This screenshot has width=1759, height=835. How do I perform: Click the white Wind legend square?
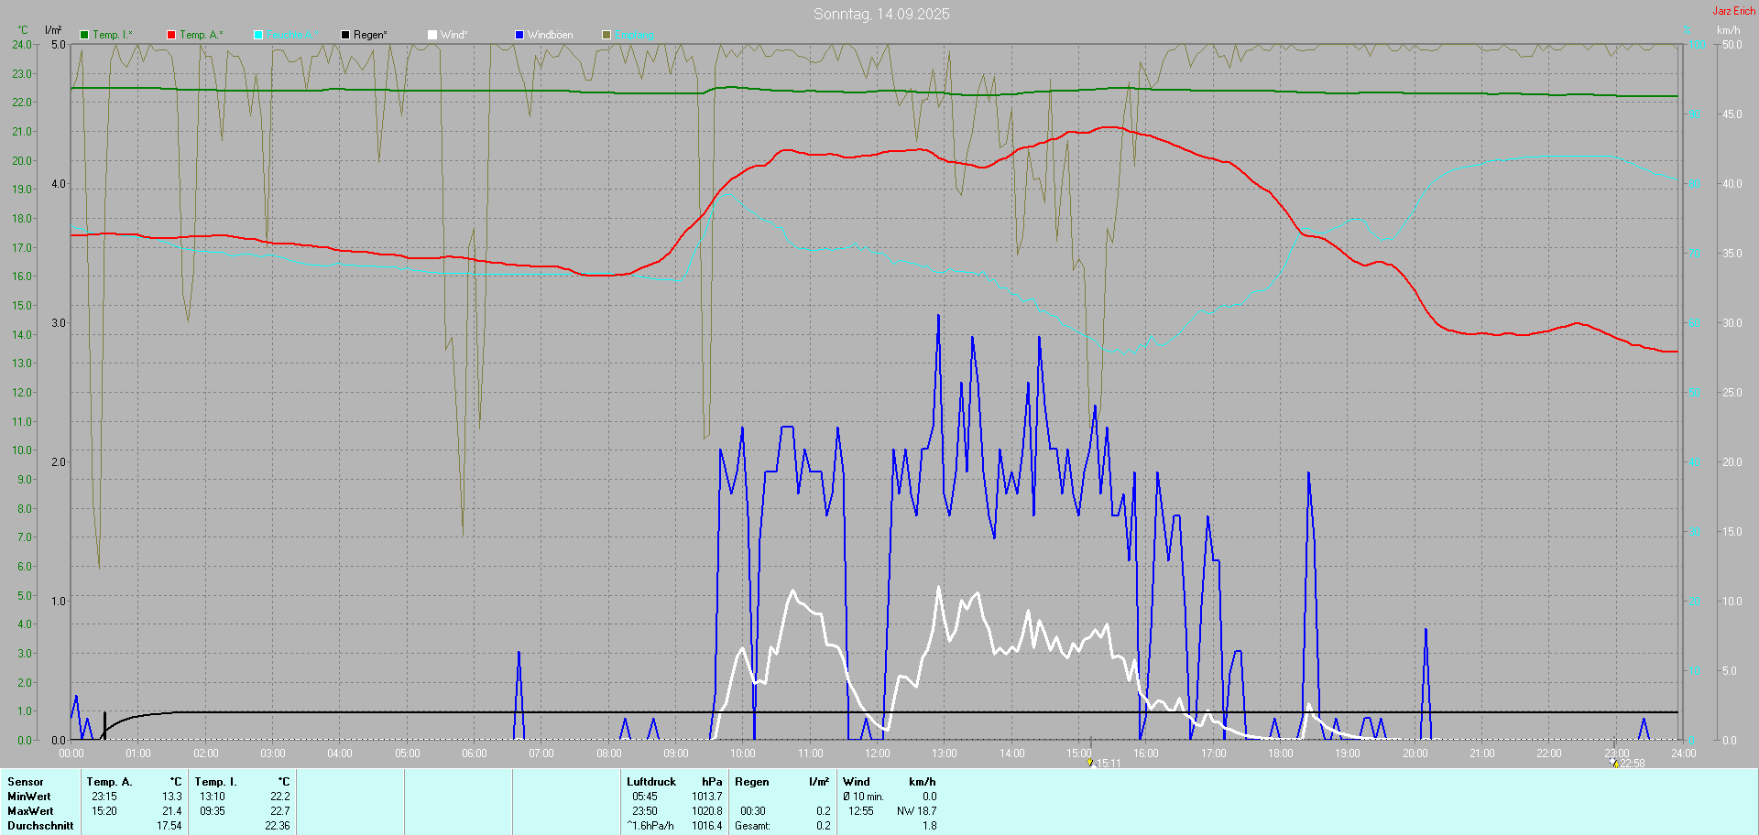coord(432,35)
